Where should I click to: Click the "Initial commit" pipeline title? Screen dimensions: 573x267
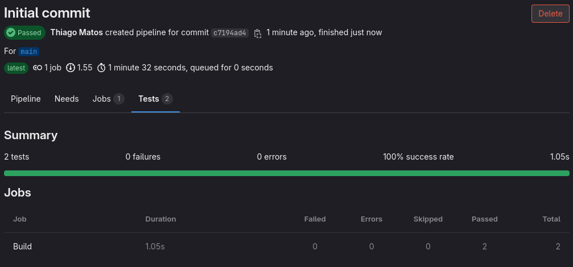click(x=47, y=12)
